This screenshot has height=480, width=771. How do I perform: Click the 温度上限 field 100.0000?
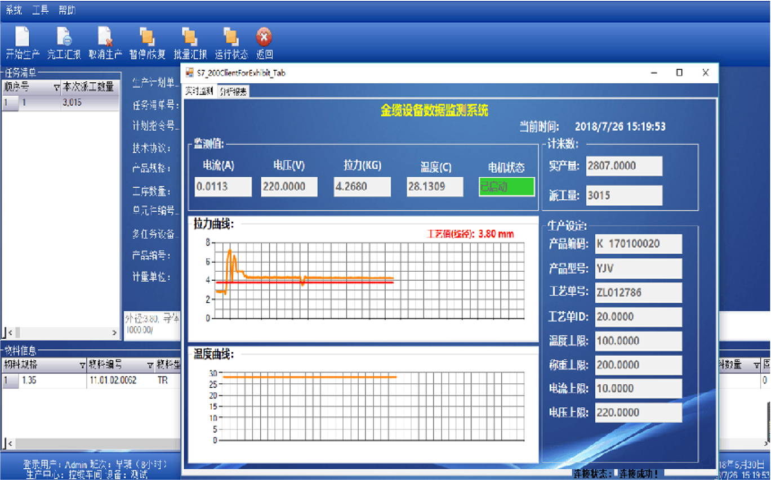(638, 341)
